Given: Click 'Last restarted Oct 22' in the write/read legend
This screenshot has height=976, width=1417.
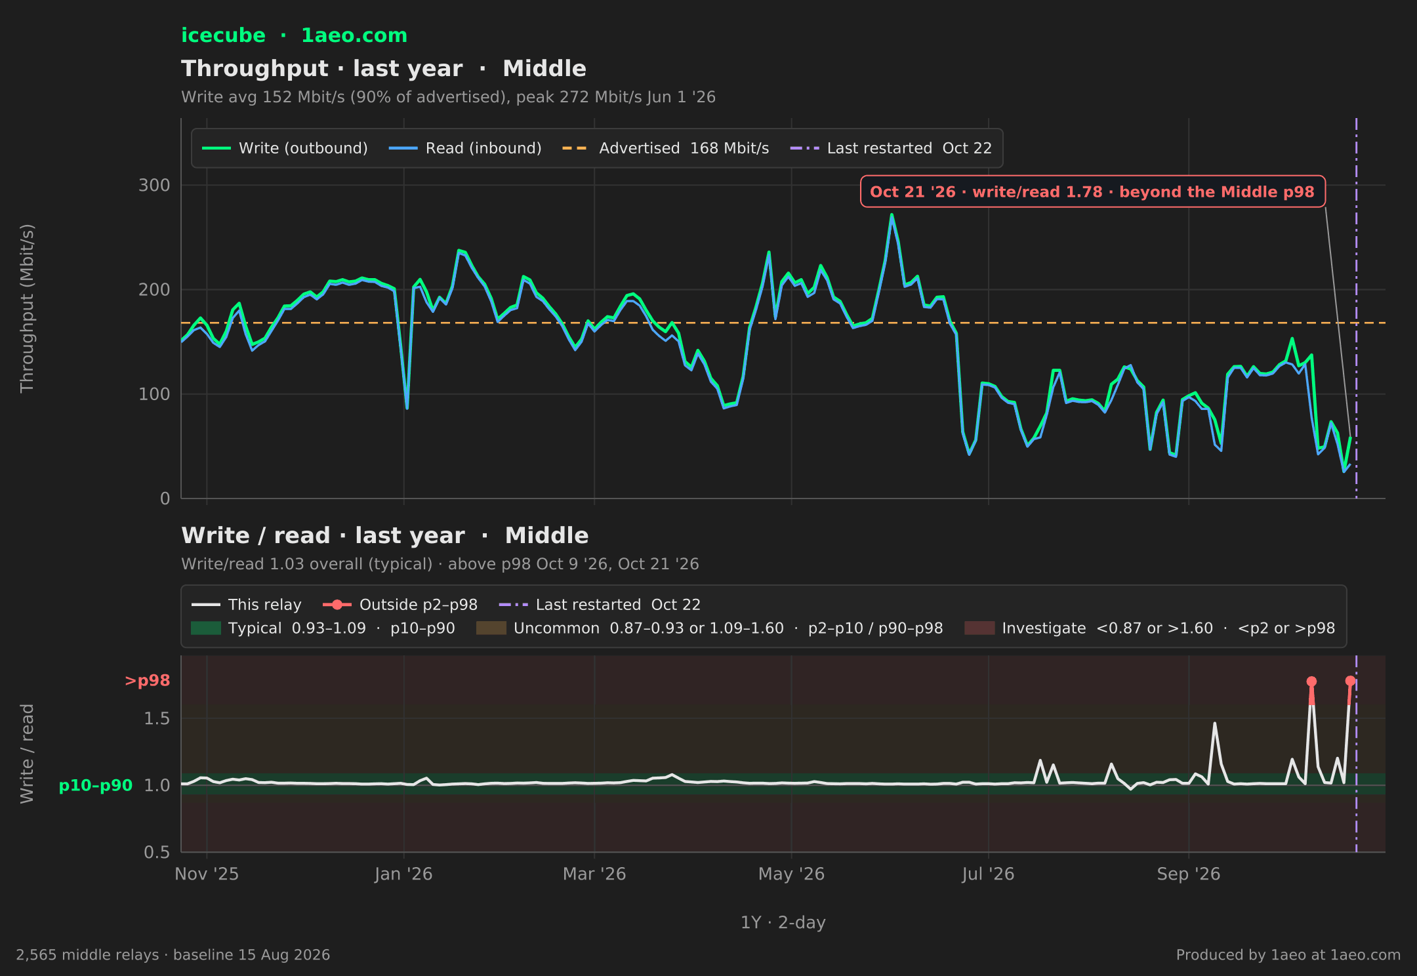Looking at the screenshot, I should [x=600, y=605].
